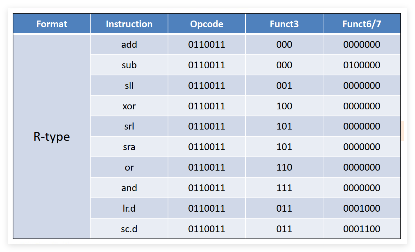
Task: Click the Opcode header cell
Action: click(x=207, y=24)
